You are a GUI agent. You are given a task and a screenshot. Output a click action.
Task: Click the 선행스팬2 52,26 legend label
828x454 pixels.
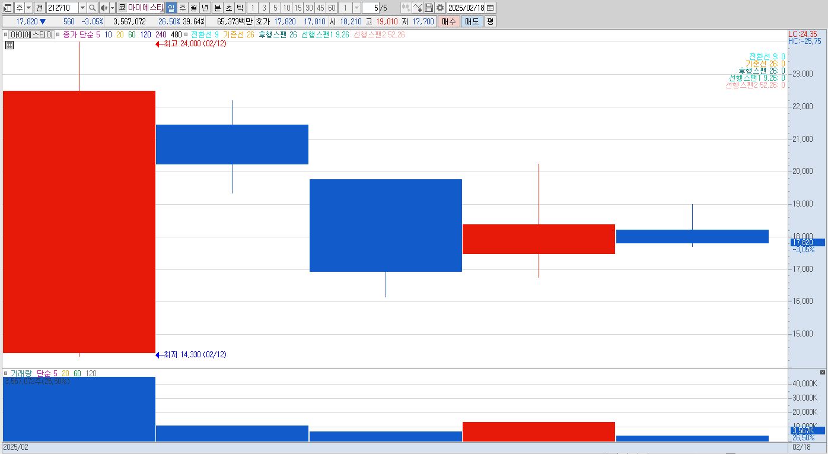(379, 34)
